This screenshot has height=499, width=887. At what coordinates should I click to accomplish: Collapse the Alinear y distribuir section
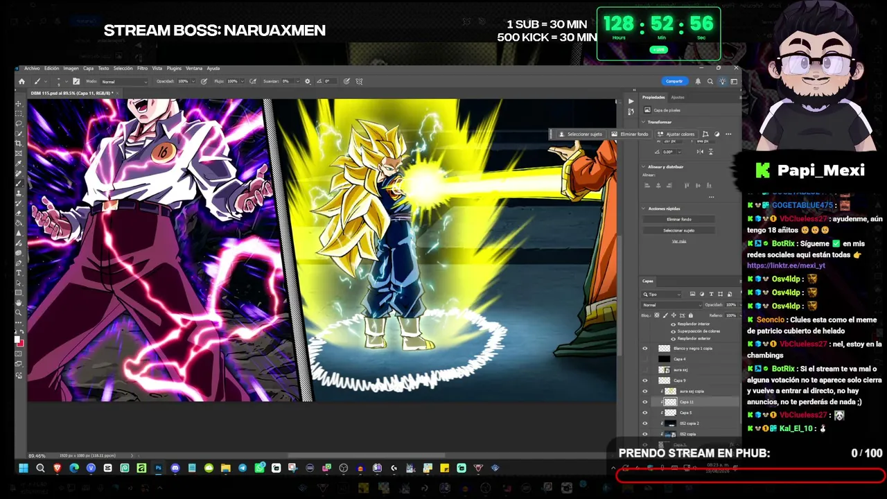[x=643, y=167]
